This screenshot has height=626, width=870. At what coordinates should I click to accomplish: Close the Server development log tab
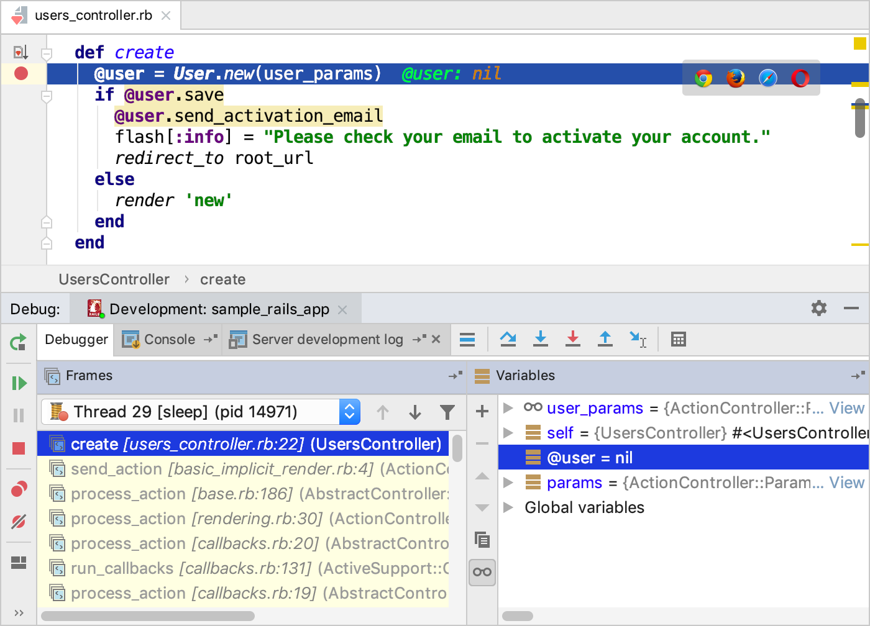[436, 339]
